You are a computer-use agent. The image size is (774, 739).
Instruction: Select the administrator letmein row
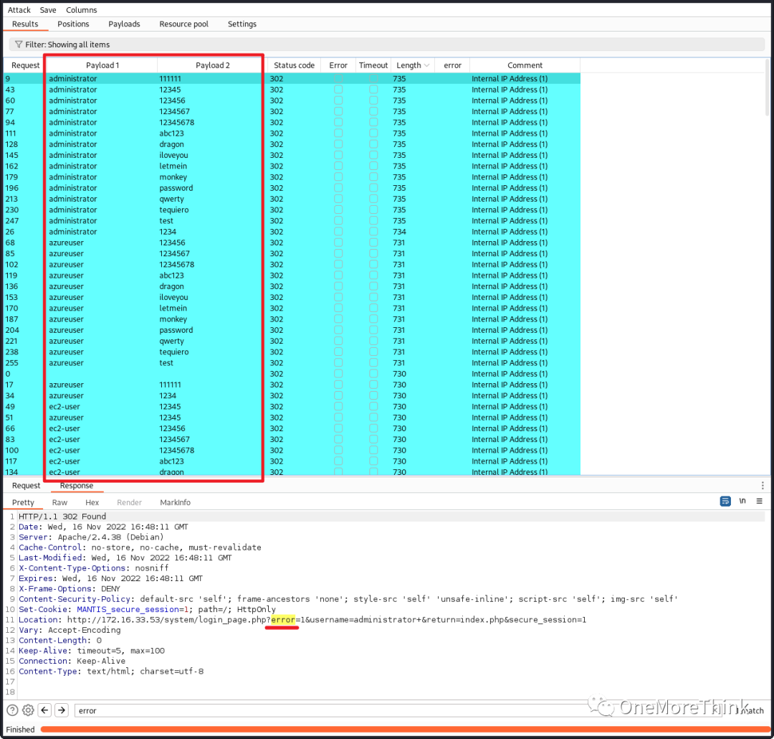pos(292,166)
